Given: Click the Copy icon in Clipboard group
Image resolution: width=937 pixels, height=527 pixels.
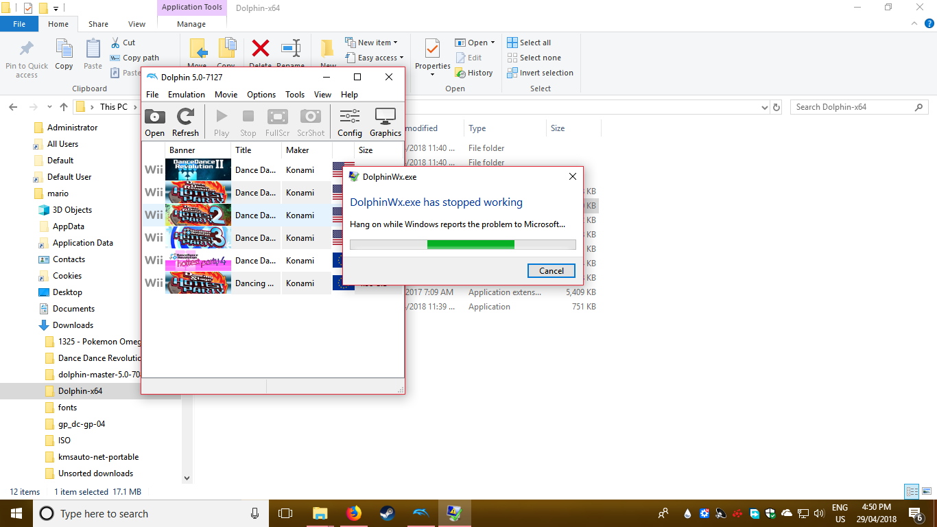Looking at the screenshot, I should coord(64,49).
